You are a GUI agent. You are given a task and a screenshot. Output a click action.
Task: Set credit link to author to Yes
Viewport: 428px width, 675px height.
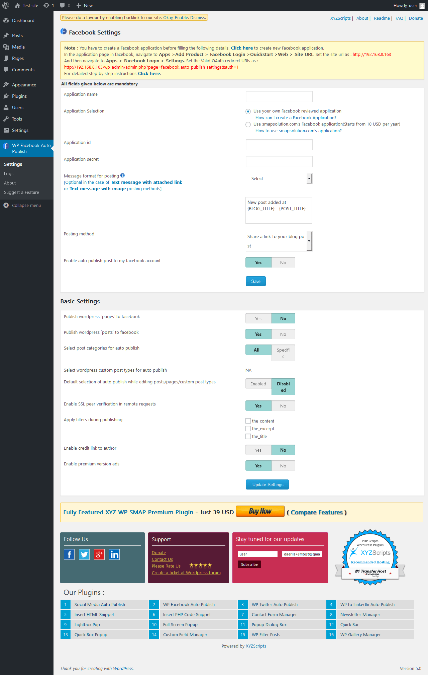(x=258, y=450)
